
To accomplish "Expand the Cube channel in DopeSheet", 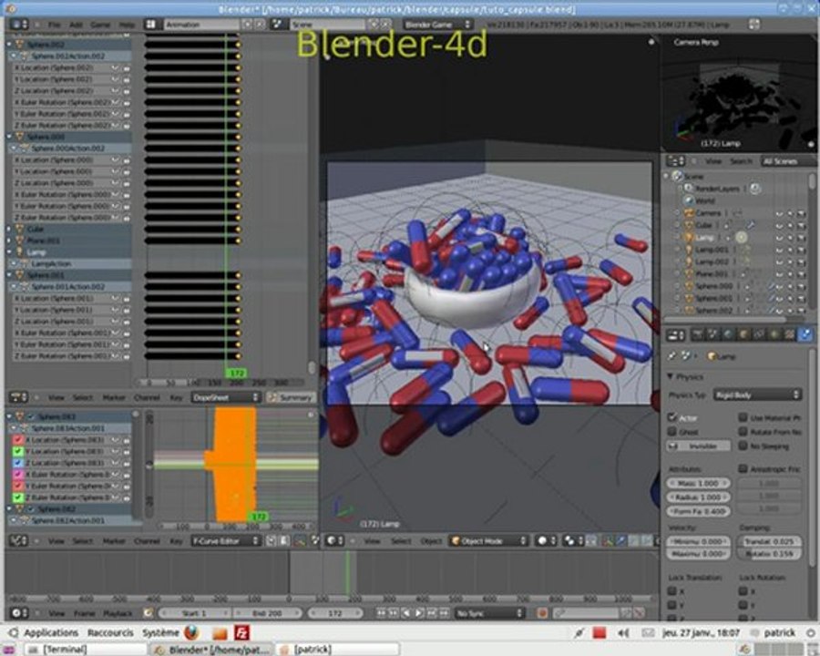I will 9,229.
